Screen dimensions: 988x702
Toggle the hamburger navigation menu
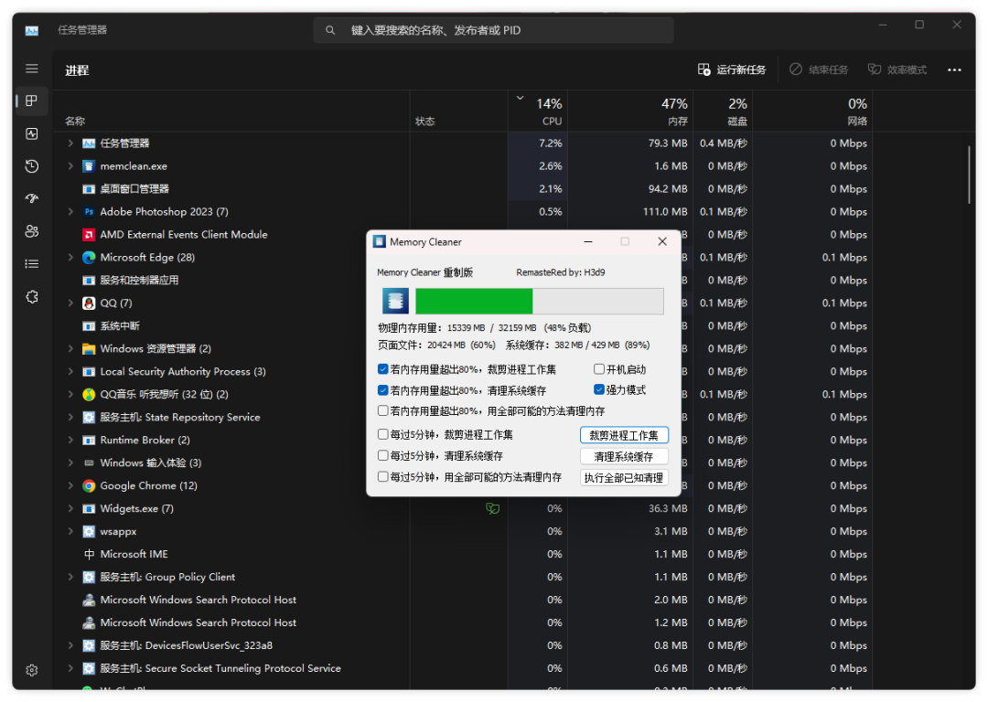pyautogui.click(x=32, y=69)
